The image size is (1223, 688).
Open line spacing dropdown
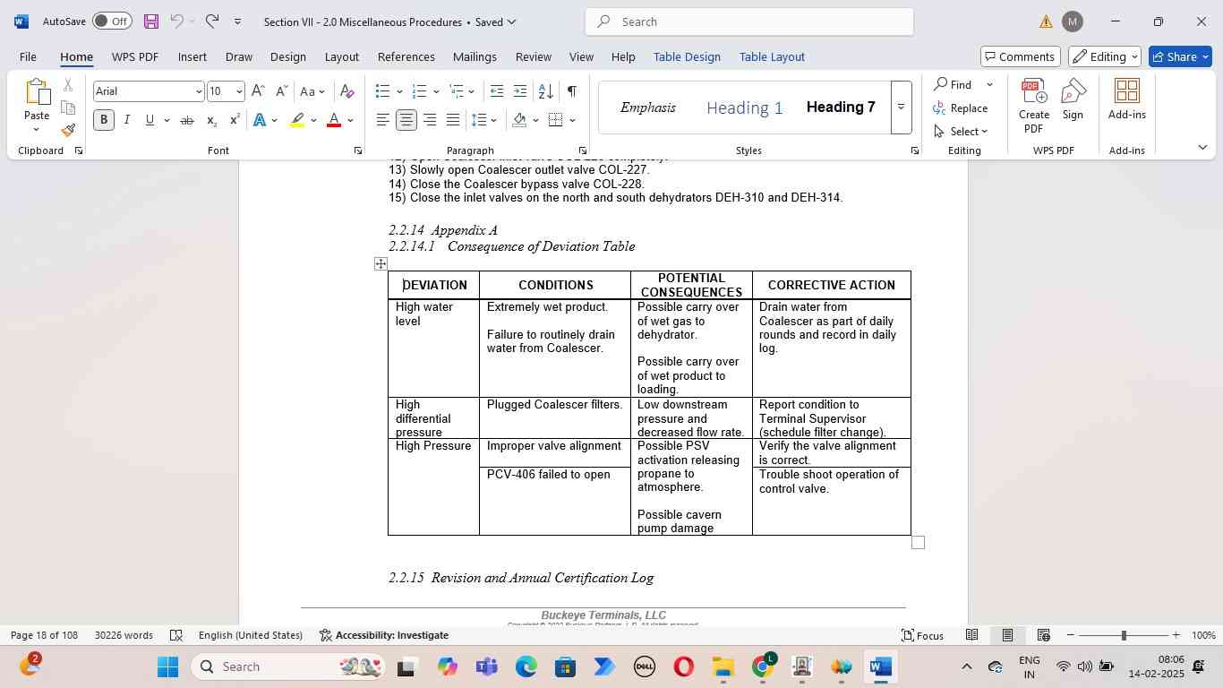[x=484, y=120]
